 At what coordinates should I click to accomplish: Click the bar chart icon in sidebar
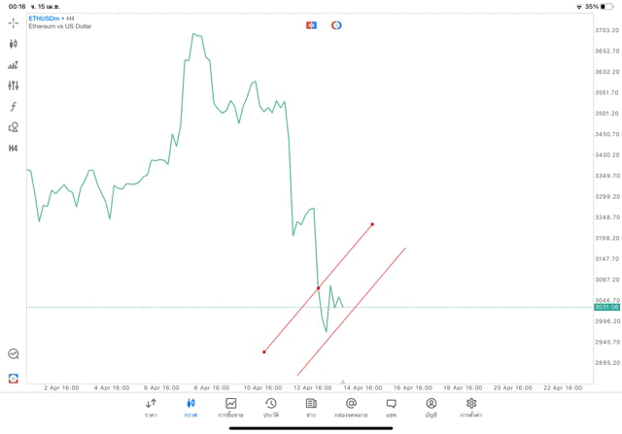(x=13, y=65)
